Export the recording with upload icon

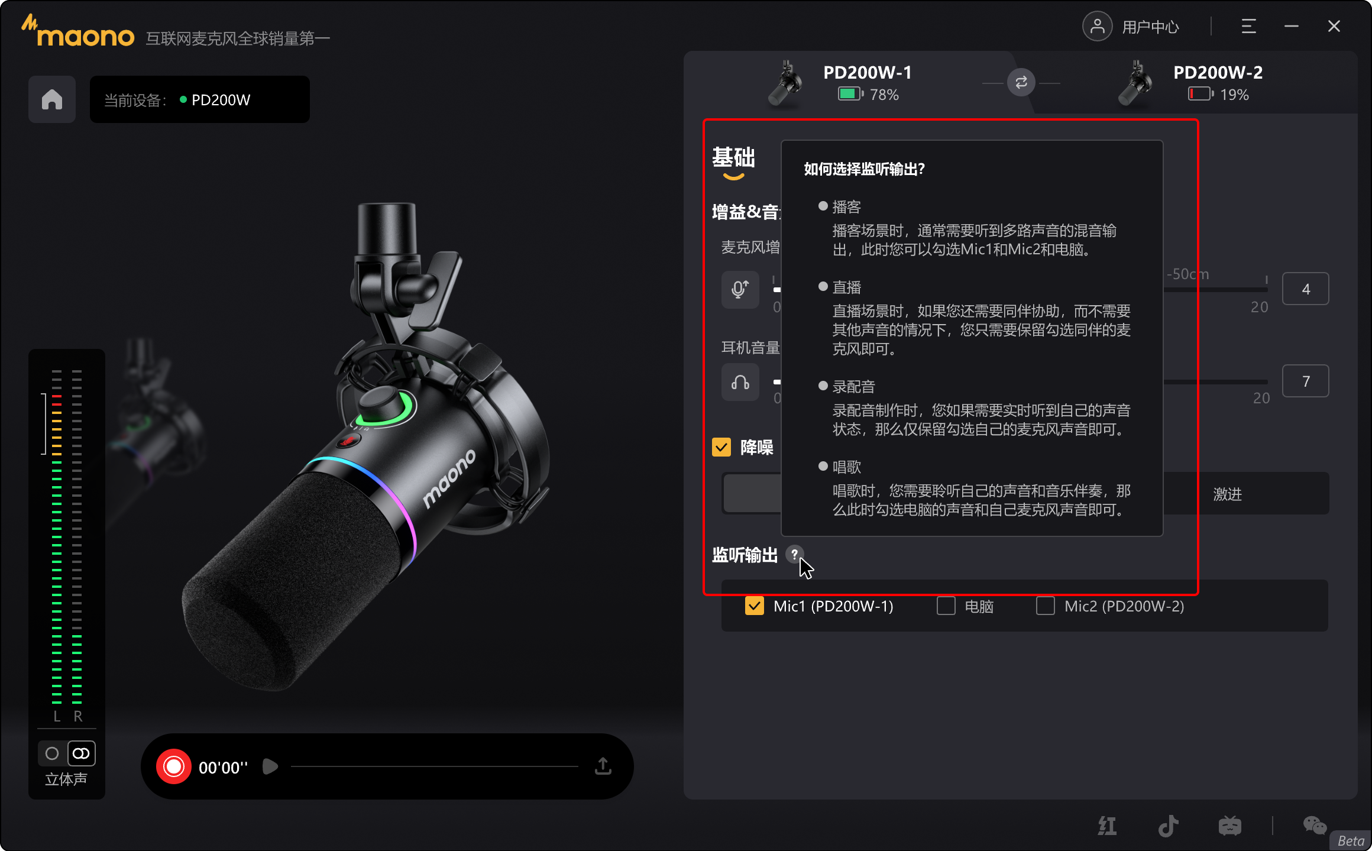603,766
